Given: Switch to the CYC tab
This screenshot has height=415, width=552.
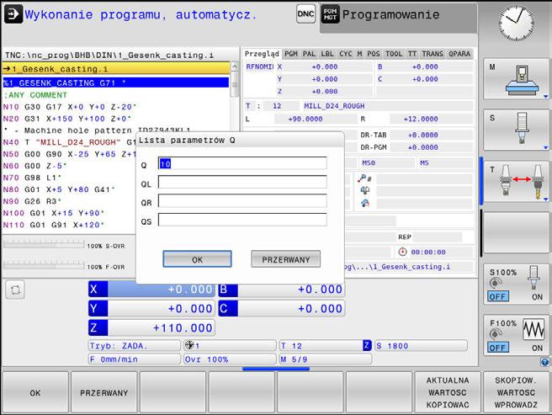Looking at the screenshot, I should [345, 54].
